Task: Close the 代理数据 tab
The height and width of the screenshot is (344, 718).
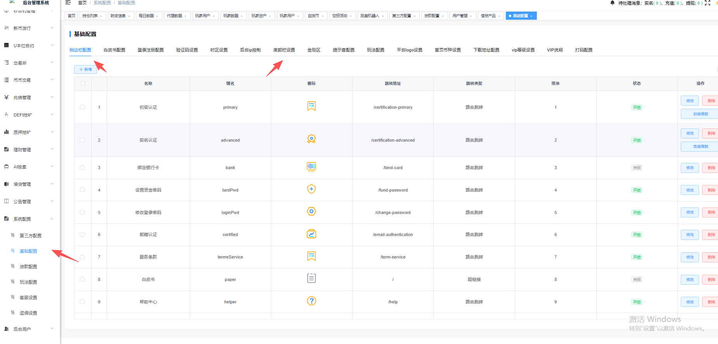Action: click(x=185, y=16)
